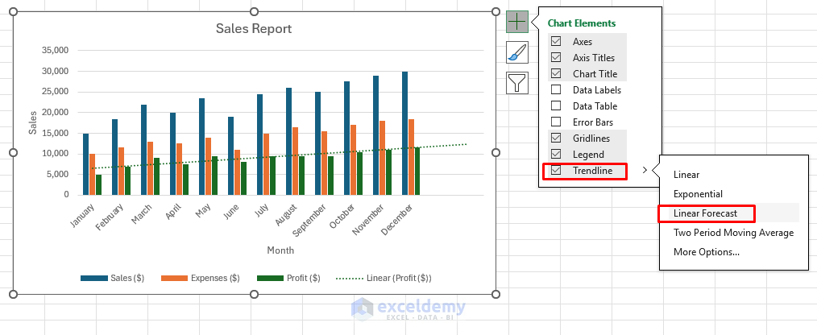Select the Month horizontal axis title
Image resolution: width=817 pixels, height=335 pixels.
[x=280, y=250]
